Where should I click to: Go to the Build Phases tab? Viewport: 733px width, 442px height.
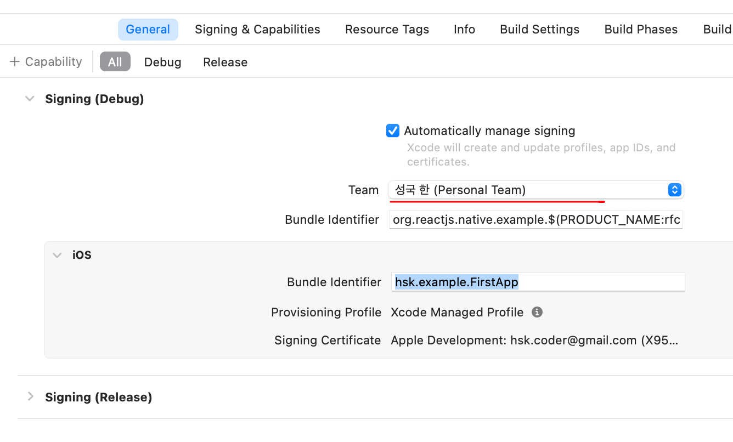tap(641, 30)
